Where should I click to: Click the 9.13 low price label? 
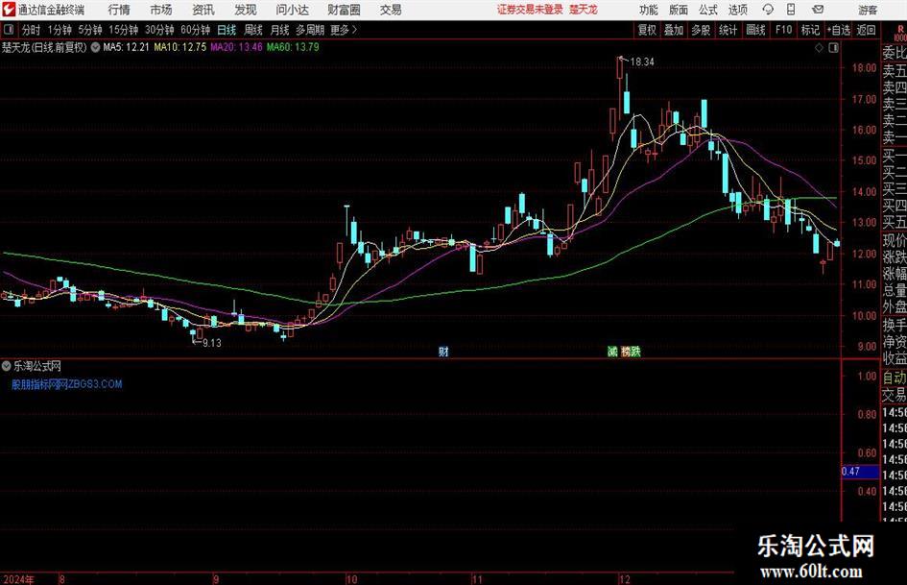click(212, 343)
